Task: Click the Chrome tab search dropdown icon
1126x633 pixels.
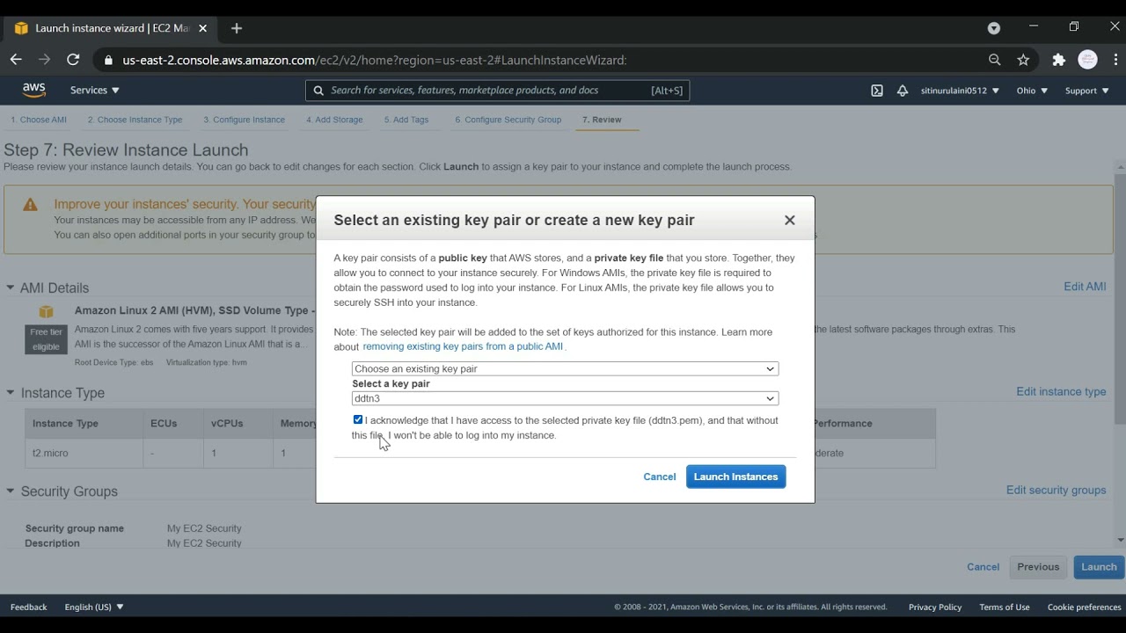Action: click(x=994, y=28)
